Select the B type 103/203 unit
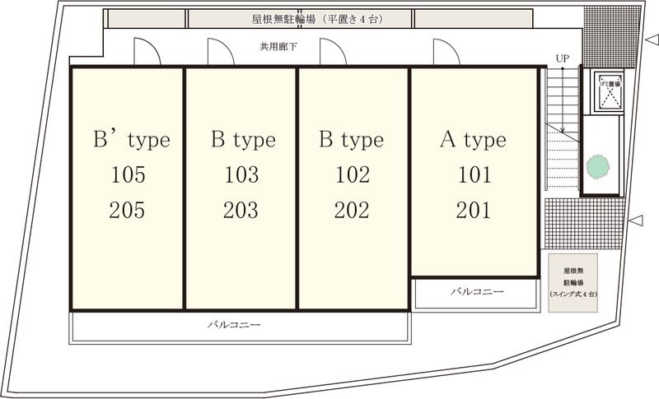The width and height of the screenshot is (659, 399). click(241, 188)
